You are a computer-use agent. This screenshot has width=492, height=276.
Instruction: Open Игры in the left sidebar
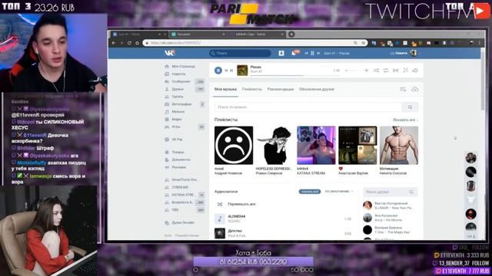(x=176, y=127)
